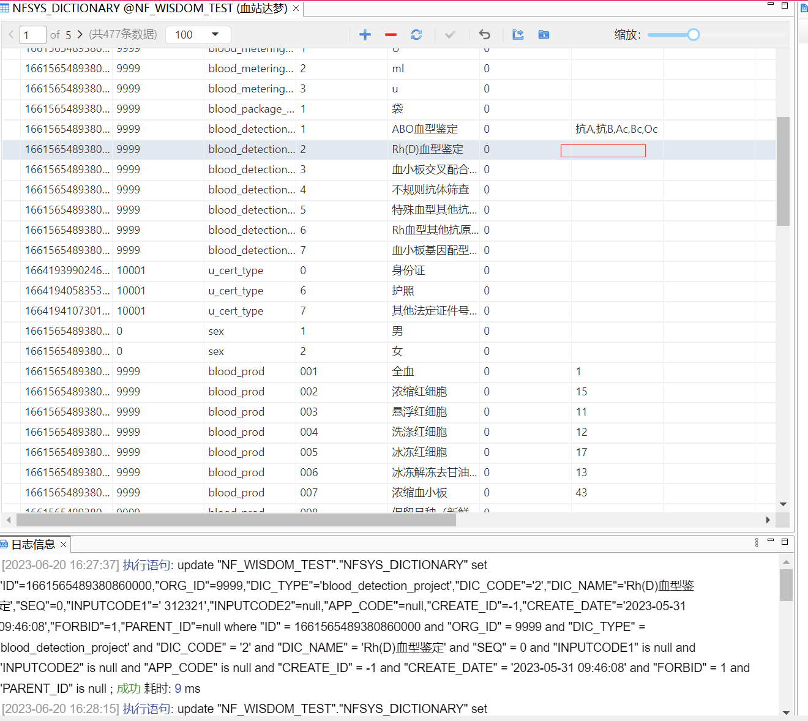This screenshot has height=721, width=808.
Task: Click the checkmark commit changes icon
Action: click(x=450, y=35)
